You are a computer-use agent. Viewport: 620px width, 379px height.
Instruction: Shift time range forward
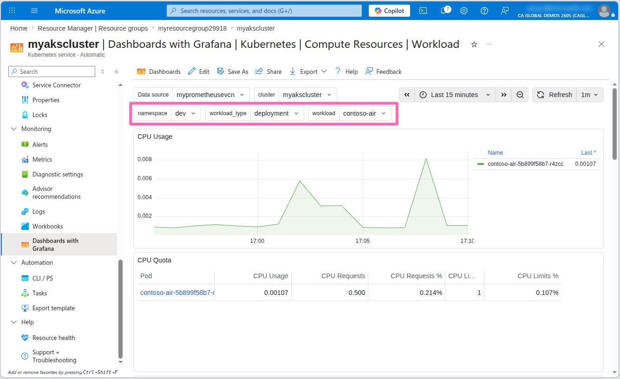(504, 95)
